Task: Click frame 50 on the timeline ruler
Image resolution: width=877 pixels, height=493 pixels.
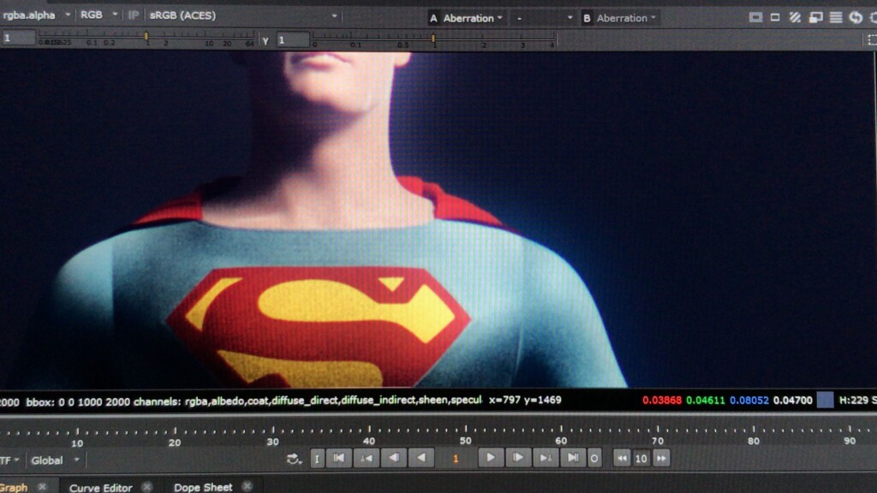Action: (465, 441)
